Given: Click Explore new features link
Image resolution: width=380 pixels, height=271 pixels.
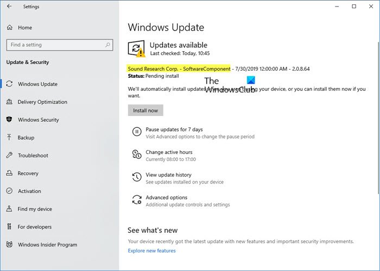Looking at the screenshot, I should (151, 251).
